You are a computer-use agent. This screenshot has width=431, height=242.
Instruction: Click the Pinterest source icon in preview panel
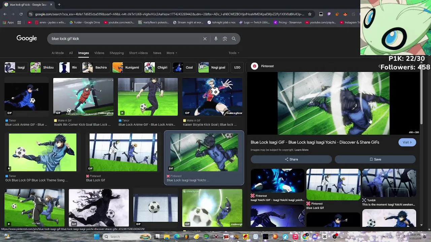(x=255, y=66)
